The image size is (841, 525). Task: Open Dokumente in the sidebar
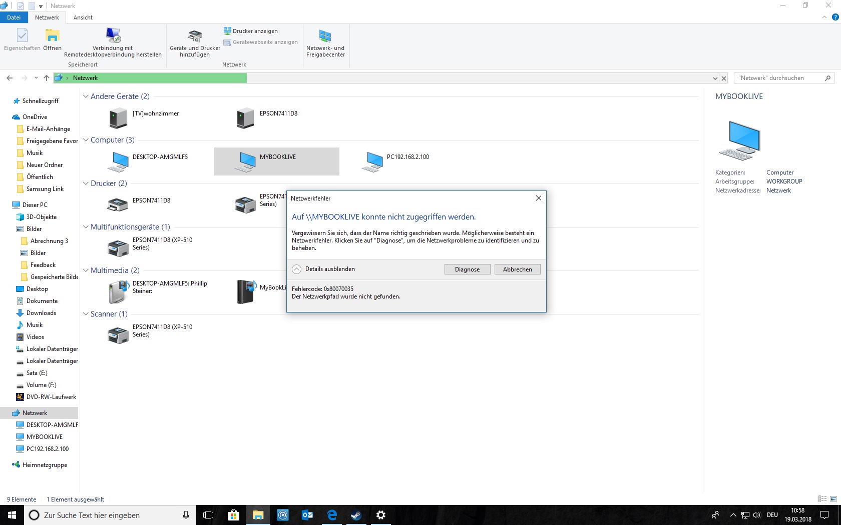(x=42, y=301)
